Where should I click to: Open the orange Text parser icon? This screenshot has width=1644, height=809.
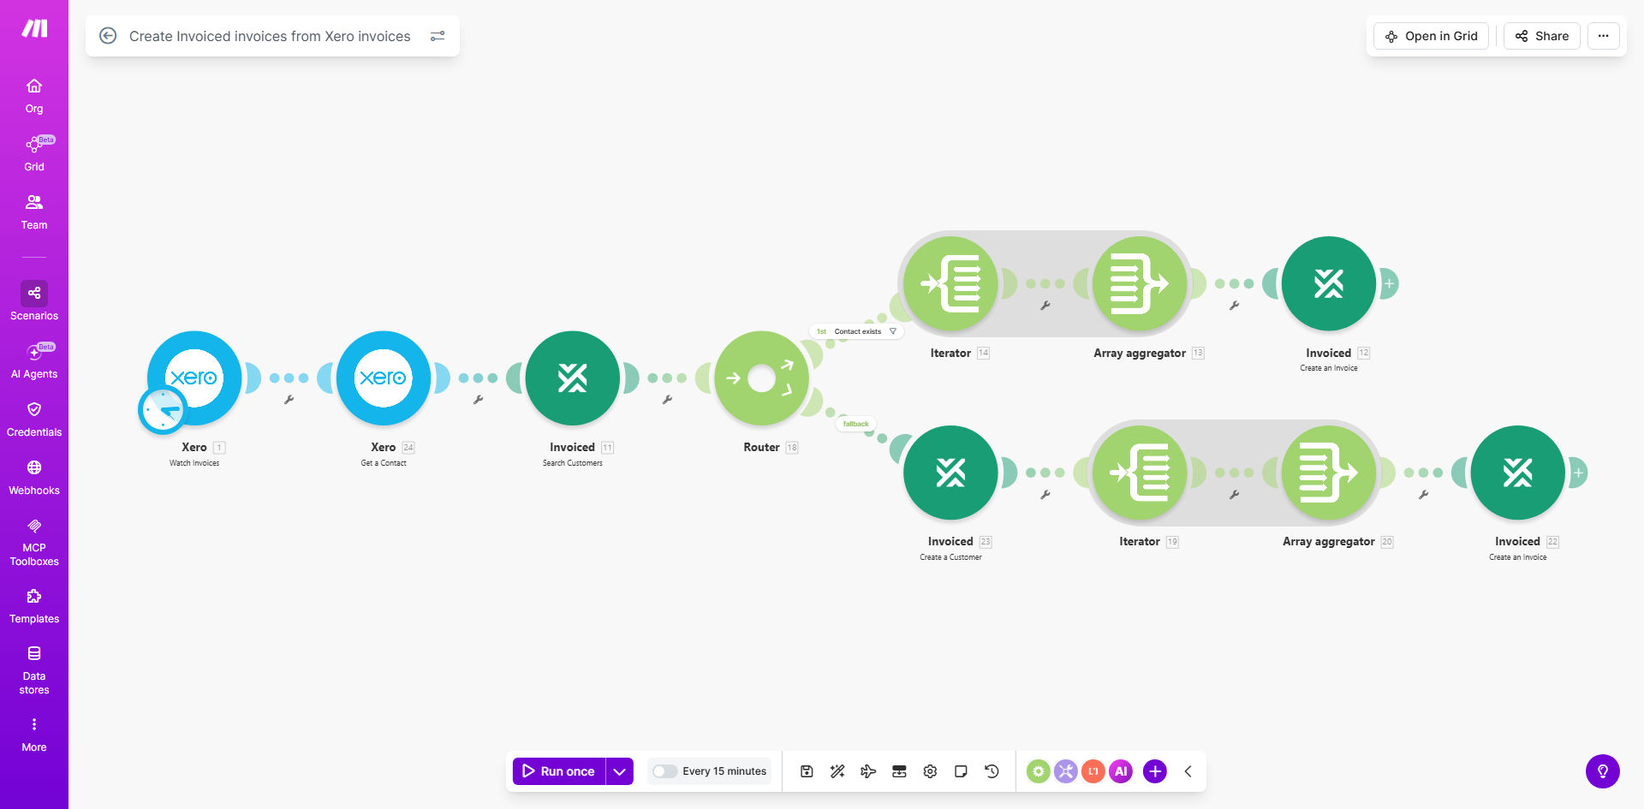pos(1093,771)
